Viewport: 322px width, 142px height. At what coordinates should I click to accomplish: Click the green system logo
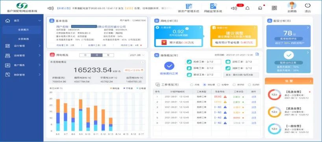(x=22, y=6)
